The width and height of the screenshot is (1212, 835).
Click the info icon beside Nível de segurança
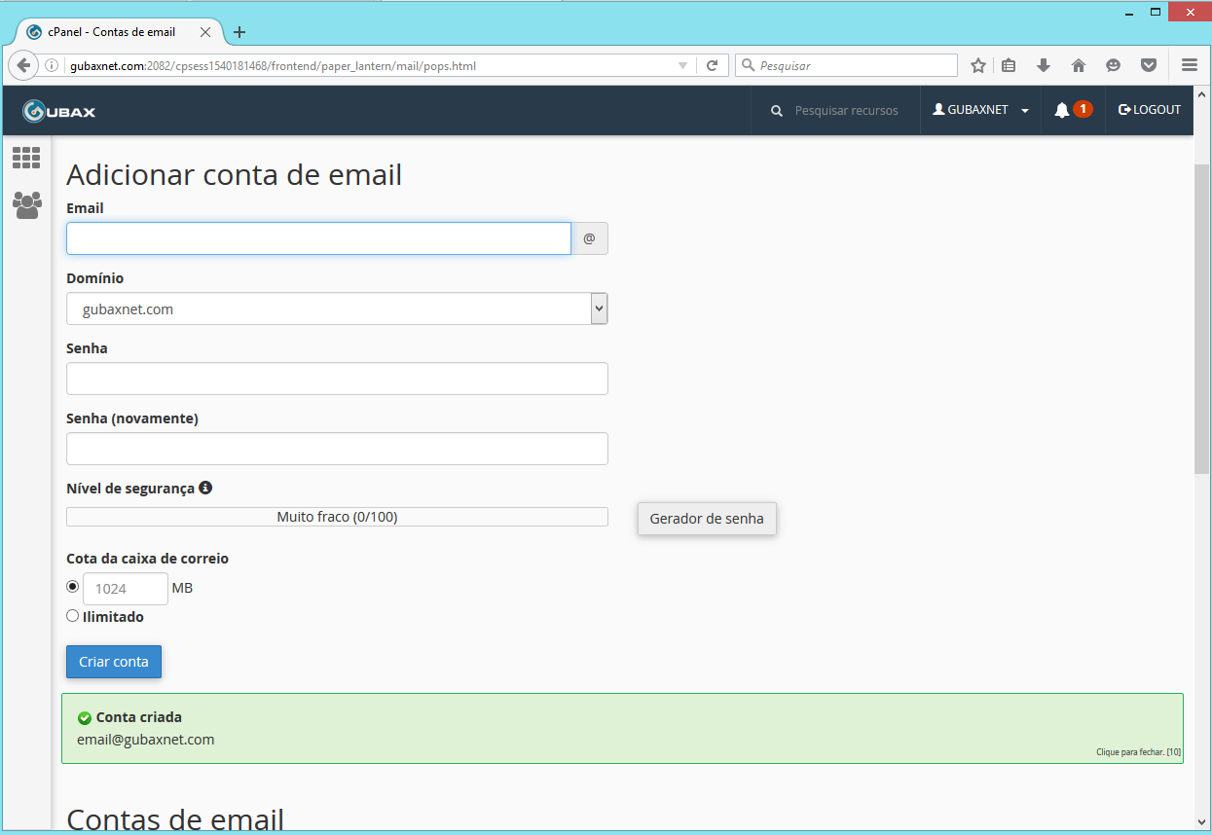204,487
